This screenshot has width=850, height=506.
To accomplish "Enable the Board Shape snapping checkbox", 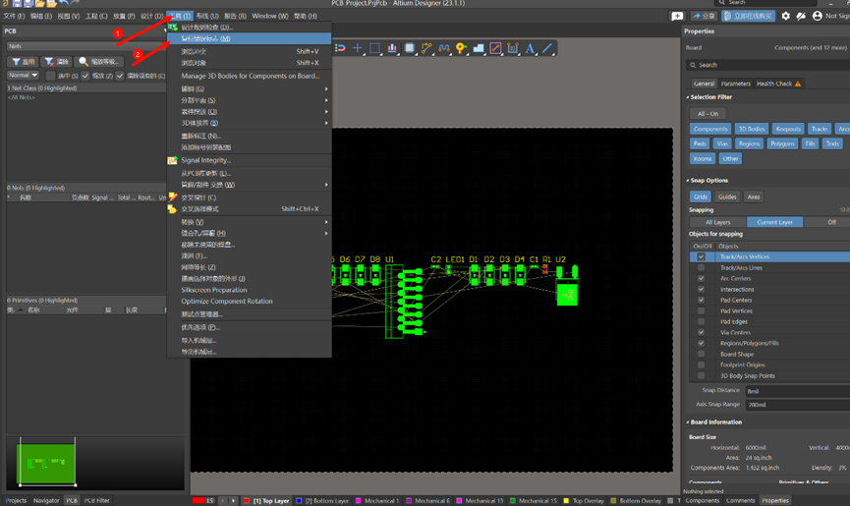I will coord(701,355).
